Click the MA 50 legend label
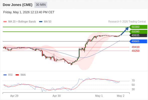 (48, 22)
